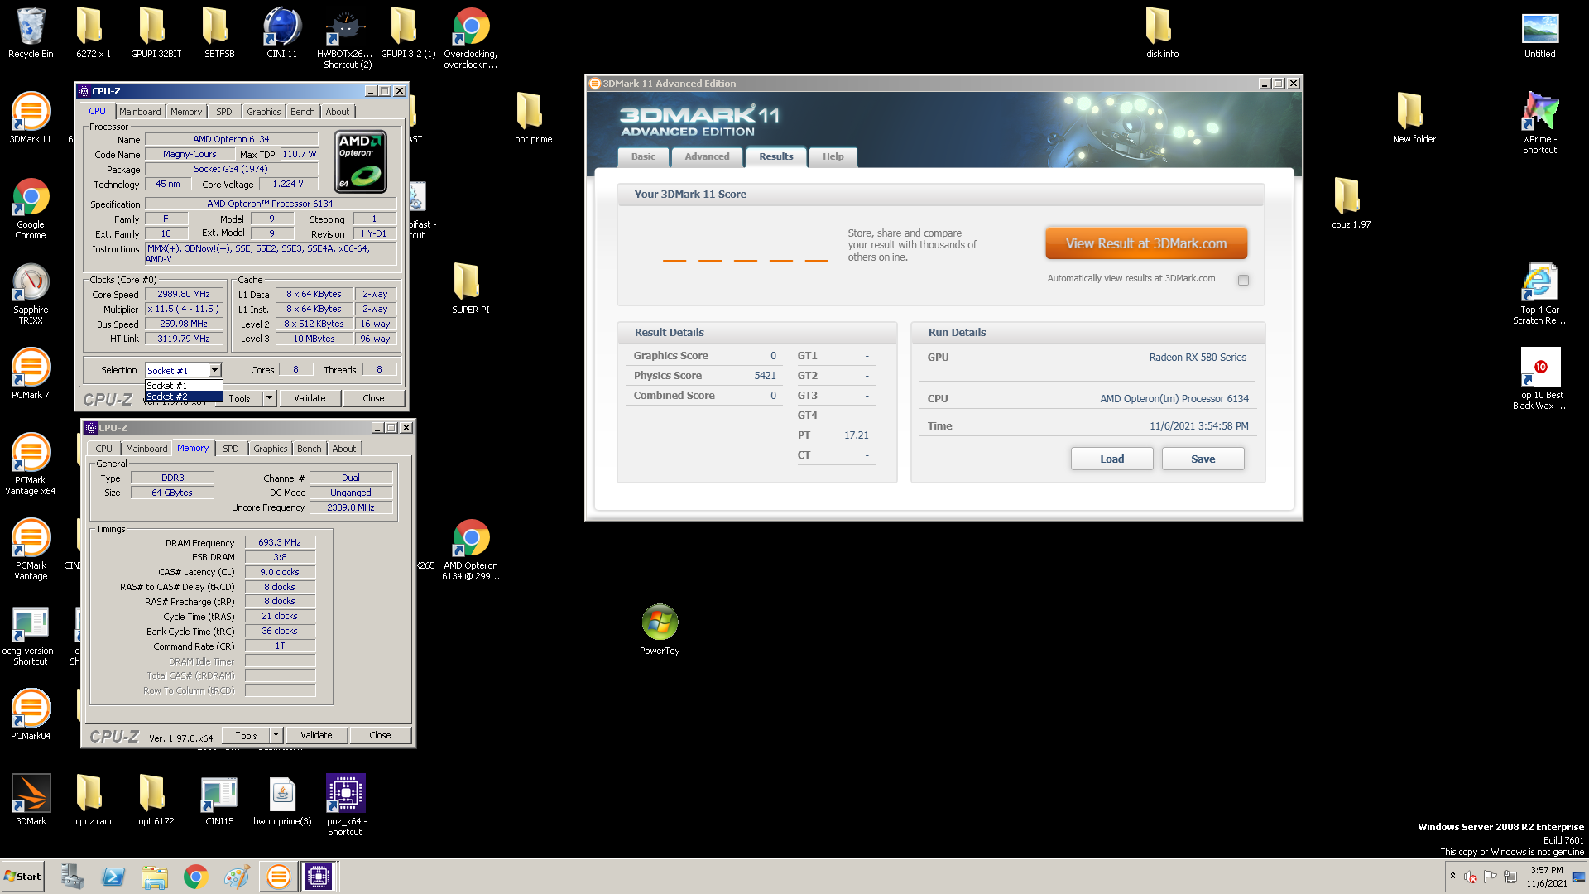The image size is (1589, 894).
Task: Open the cpuz_x64 shortcut icon
Action: (345, 805)
